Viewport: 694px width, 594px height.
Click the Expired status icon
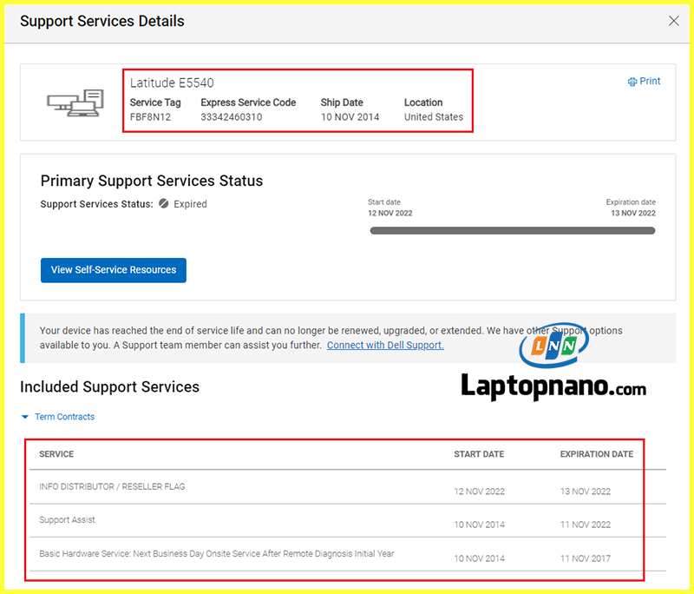coord(164,203)
